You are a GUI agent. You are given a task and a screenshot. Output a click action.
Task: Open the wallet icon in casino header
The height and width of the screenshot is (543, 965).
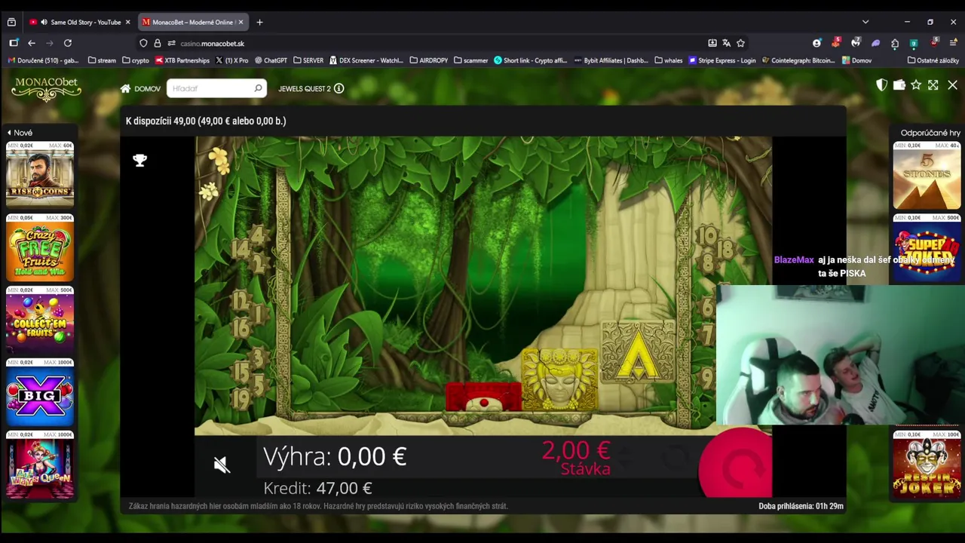pyautogui.click(x=899, y=85)
